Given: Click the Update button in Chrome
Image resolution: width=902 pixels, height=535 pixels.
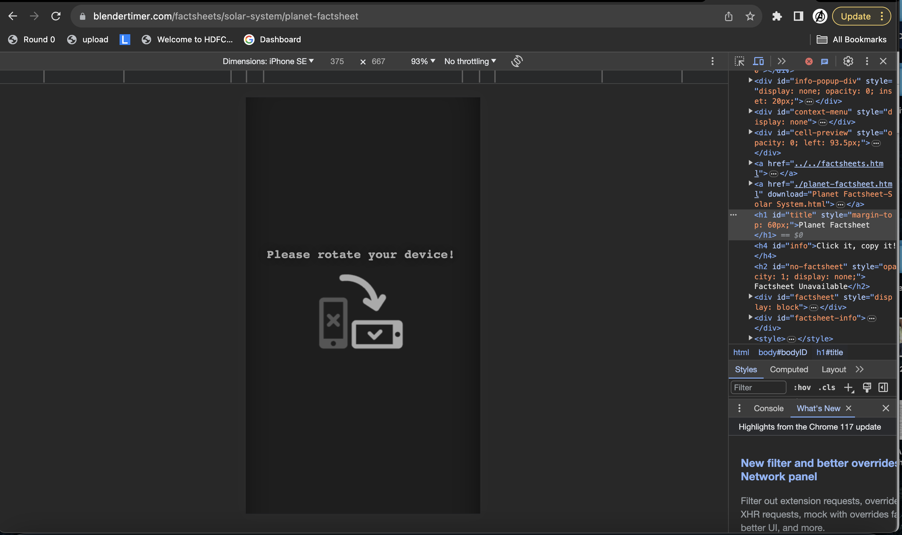Looking at the screenshot, I should pyautogui.click(x=855, y=16).
